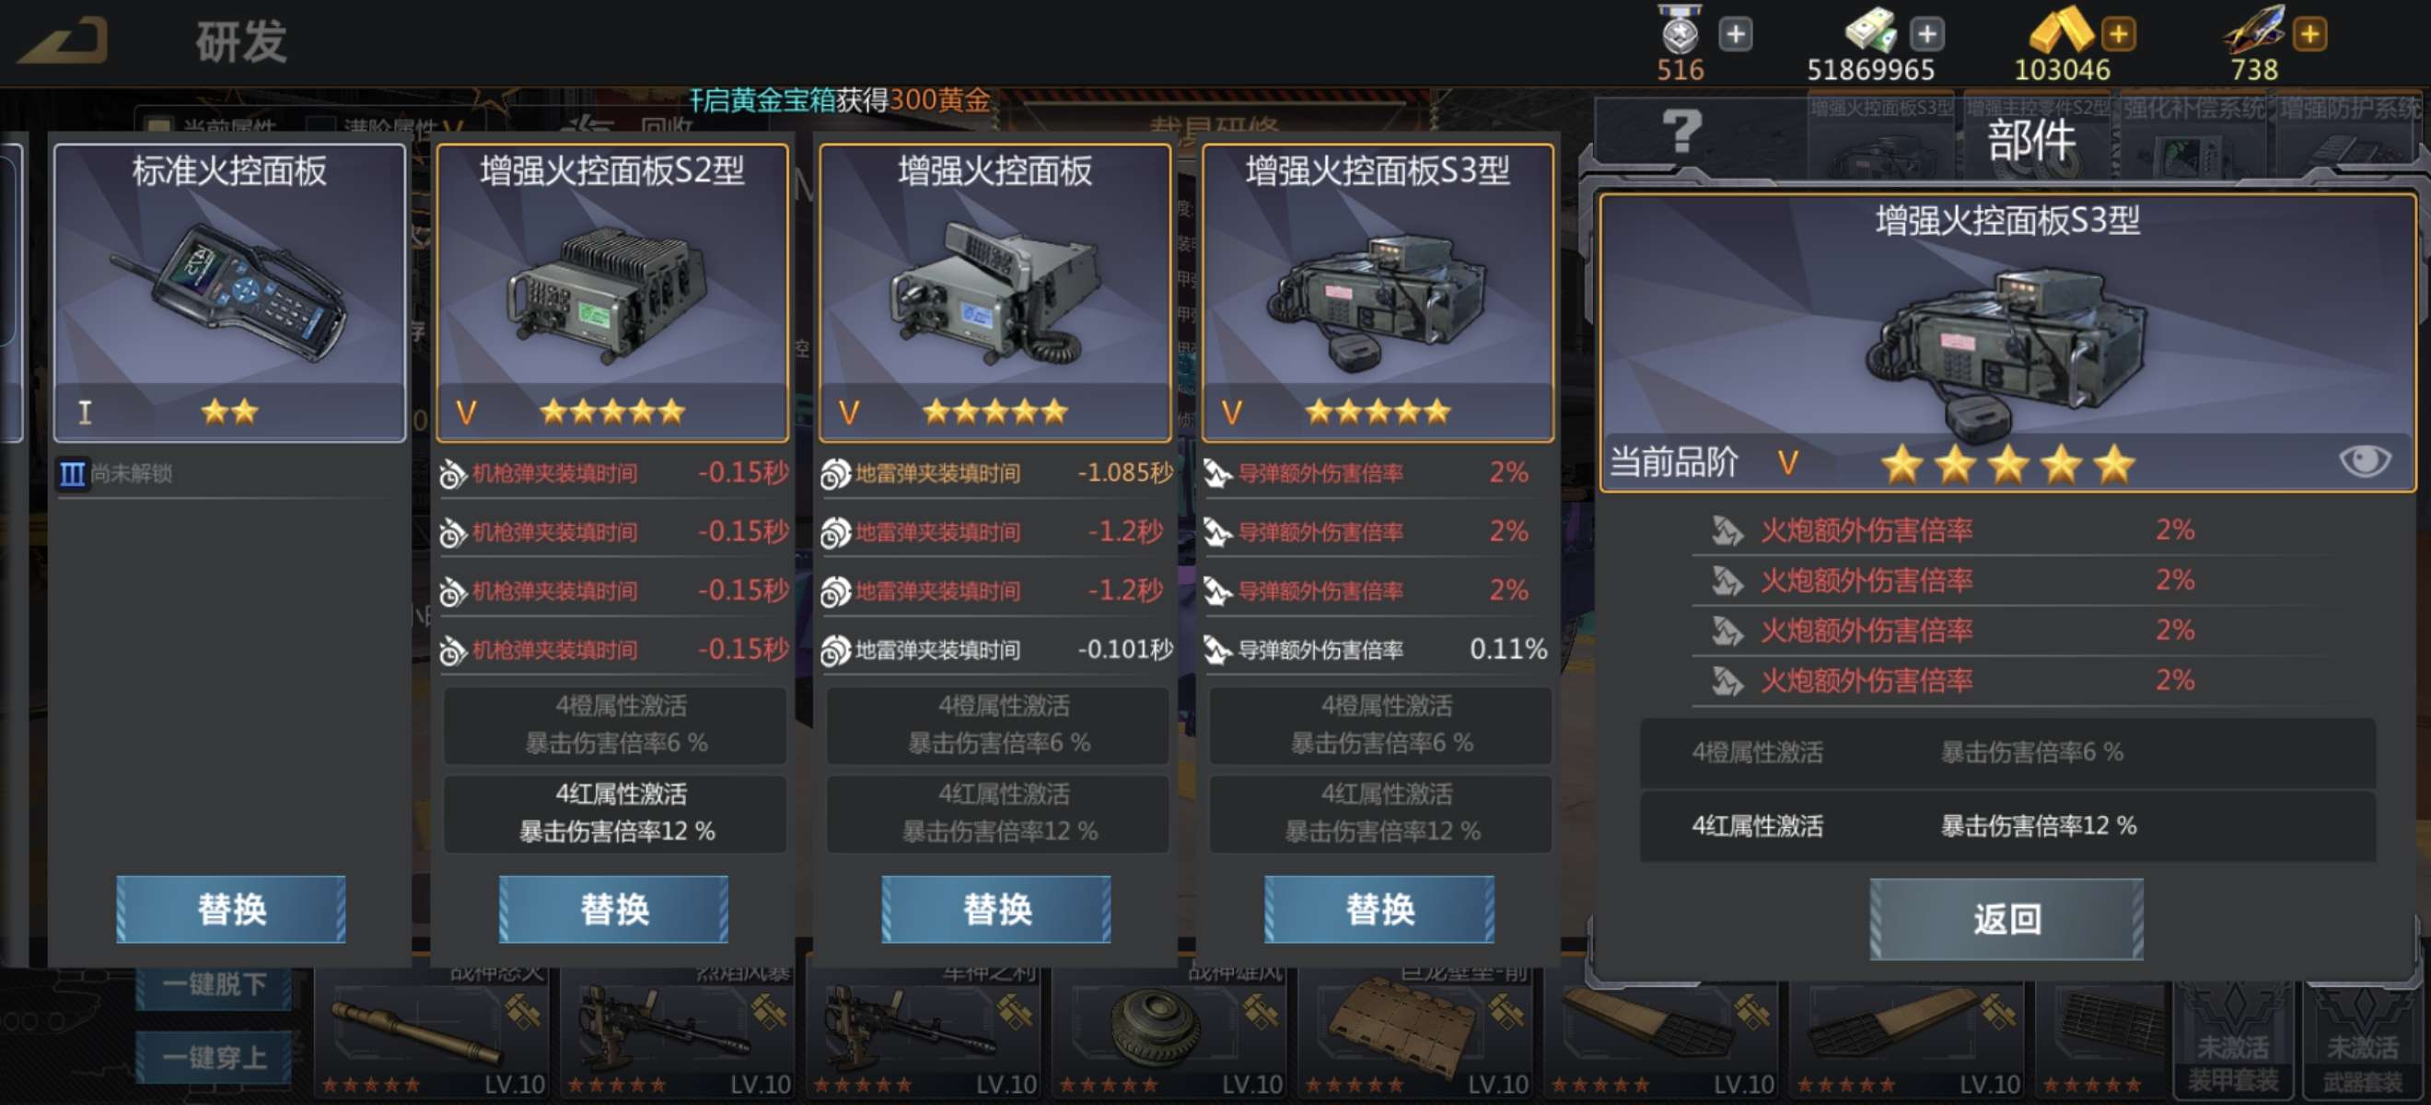This screenshot has width=2431, height=1105.
Task: Toggle the eye icon on 增强火控面板S3型 card
Action: pyautogui.click(x=2364, y=460)
